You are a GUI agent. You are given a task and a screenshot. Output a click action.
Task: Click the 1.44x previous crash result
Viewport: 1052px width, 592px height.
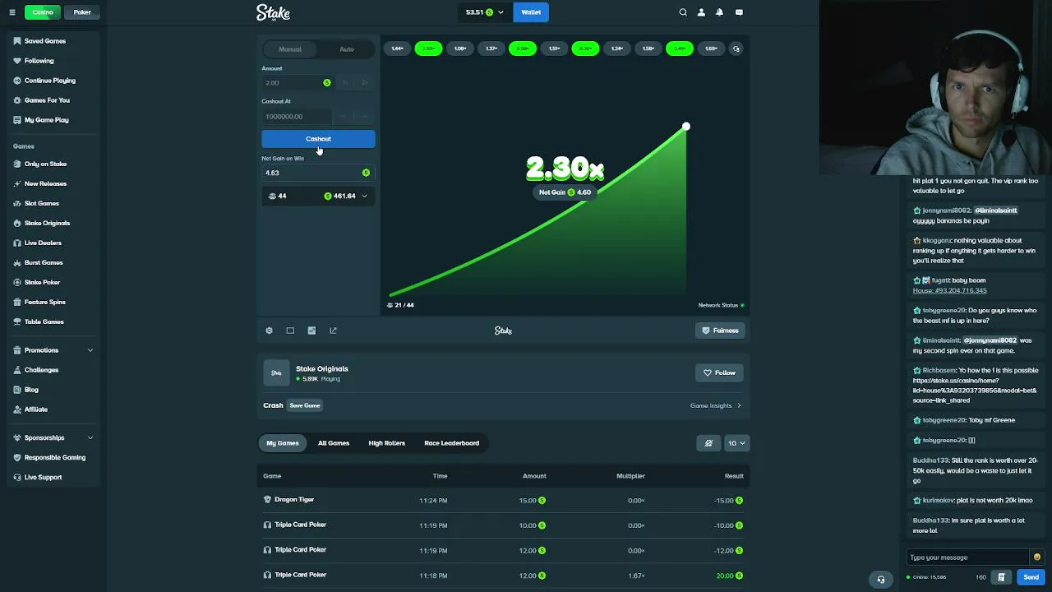pyautogui.click(x=397, y=49)
